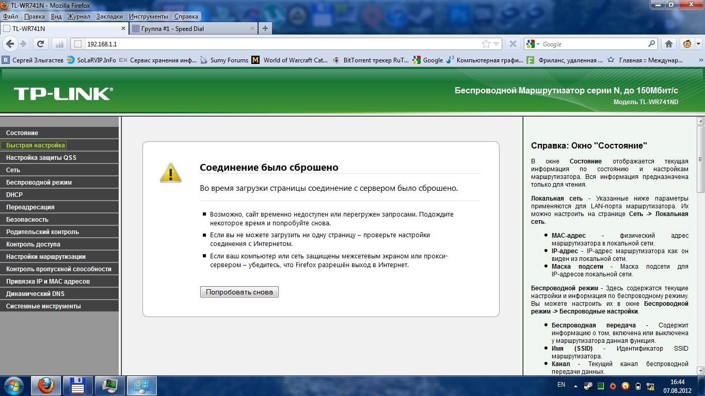The width and height of the screenshot is (705, 396).
Task: Click the search magnifier icon in Google box
Action: tap(652, 44)
